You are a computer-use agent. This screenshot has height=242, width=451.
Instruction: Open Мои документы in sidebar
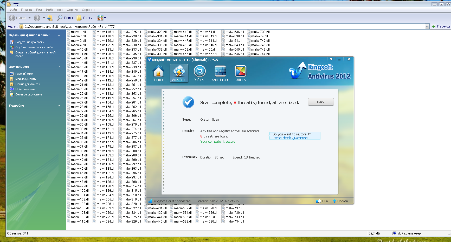[26, 79]
